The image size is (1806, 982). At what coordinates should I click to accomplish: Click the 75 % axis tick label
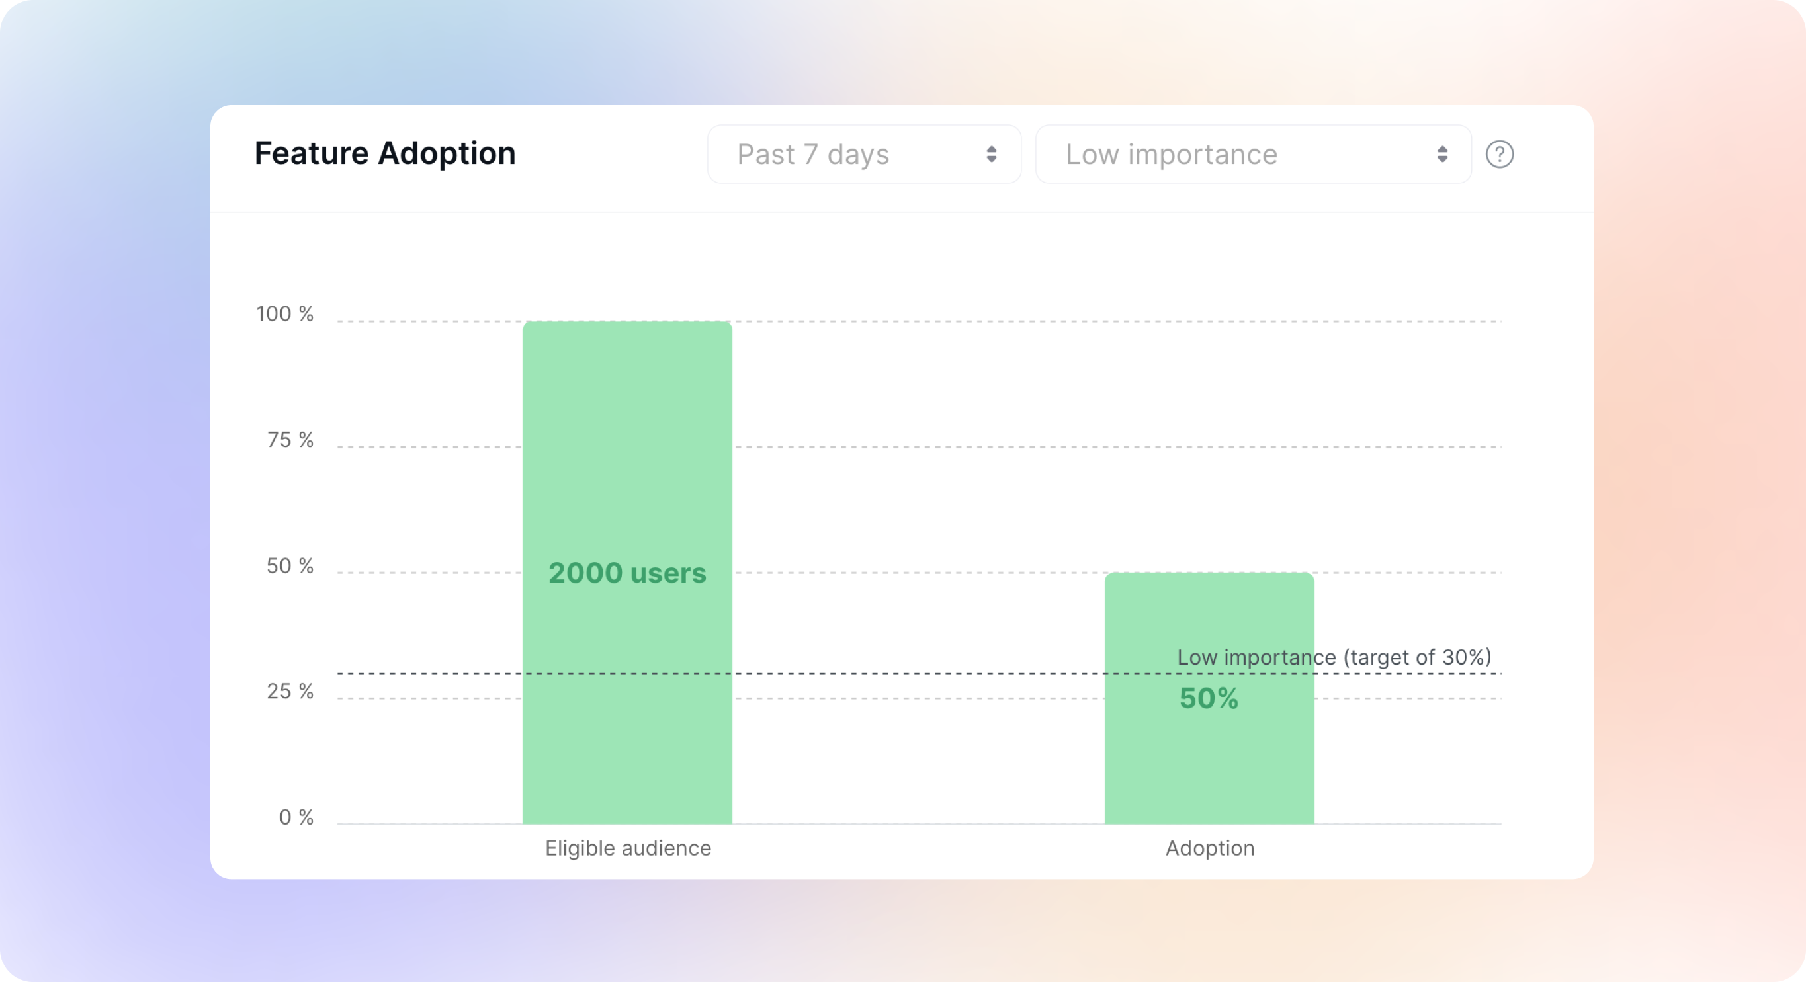(x=290, y=440)
